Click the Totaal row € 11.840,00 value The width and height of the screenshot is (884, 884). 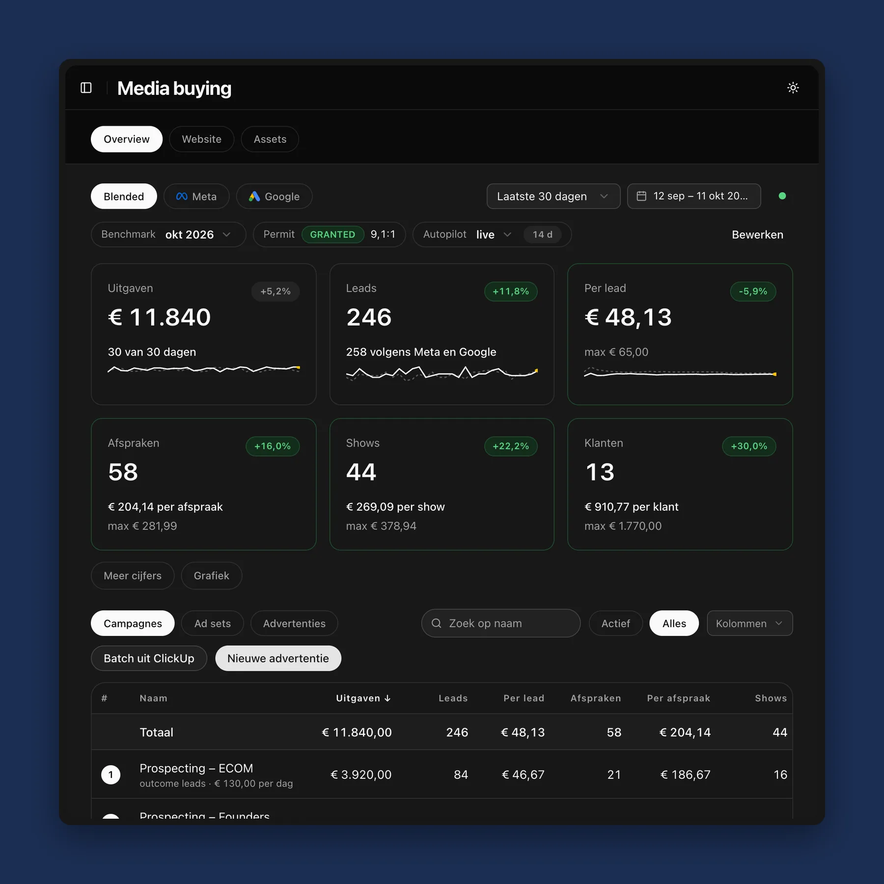point(357,732)
